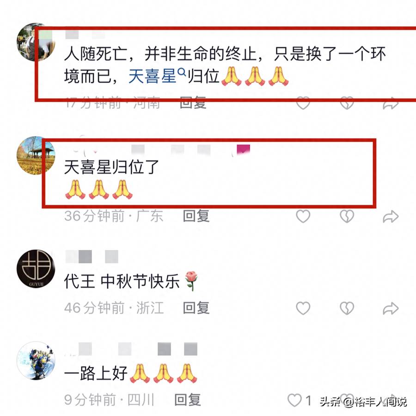This screenshot has width=416, height=416.
Task: Share the 浙江 user's comment
Action: pos(391,308)
